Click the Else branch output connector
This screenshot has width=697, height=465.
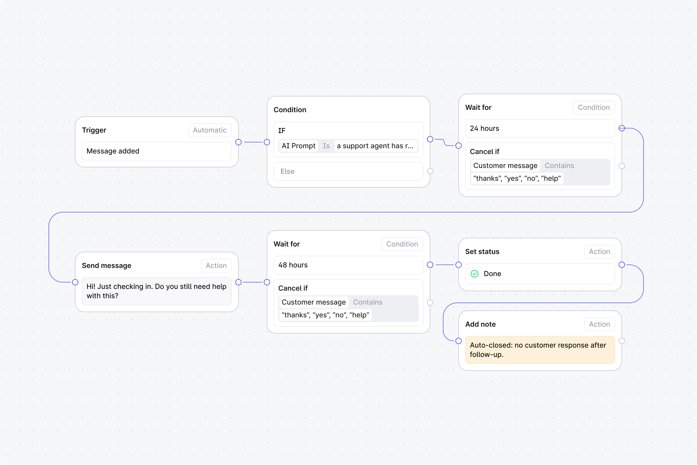[x=430, y=171]
